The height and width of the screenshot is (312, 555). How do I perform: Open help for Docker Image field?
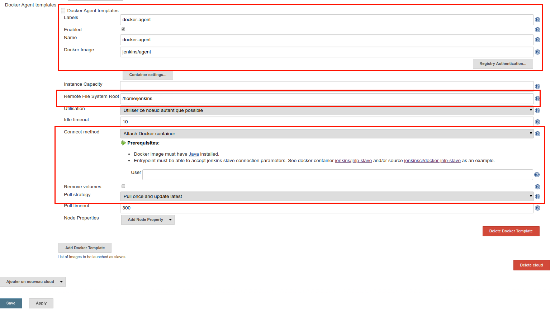537,52
